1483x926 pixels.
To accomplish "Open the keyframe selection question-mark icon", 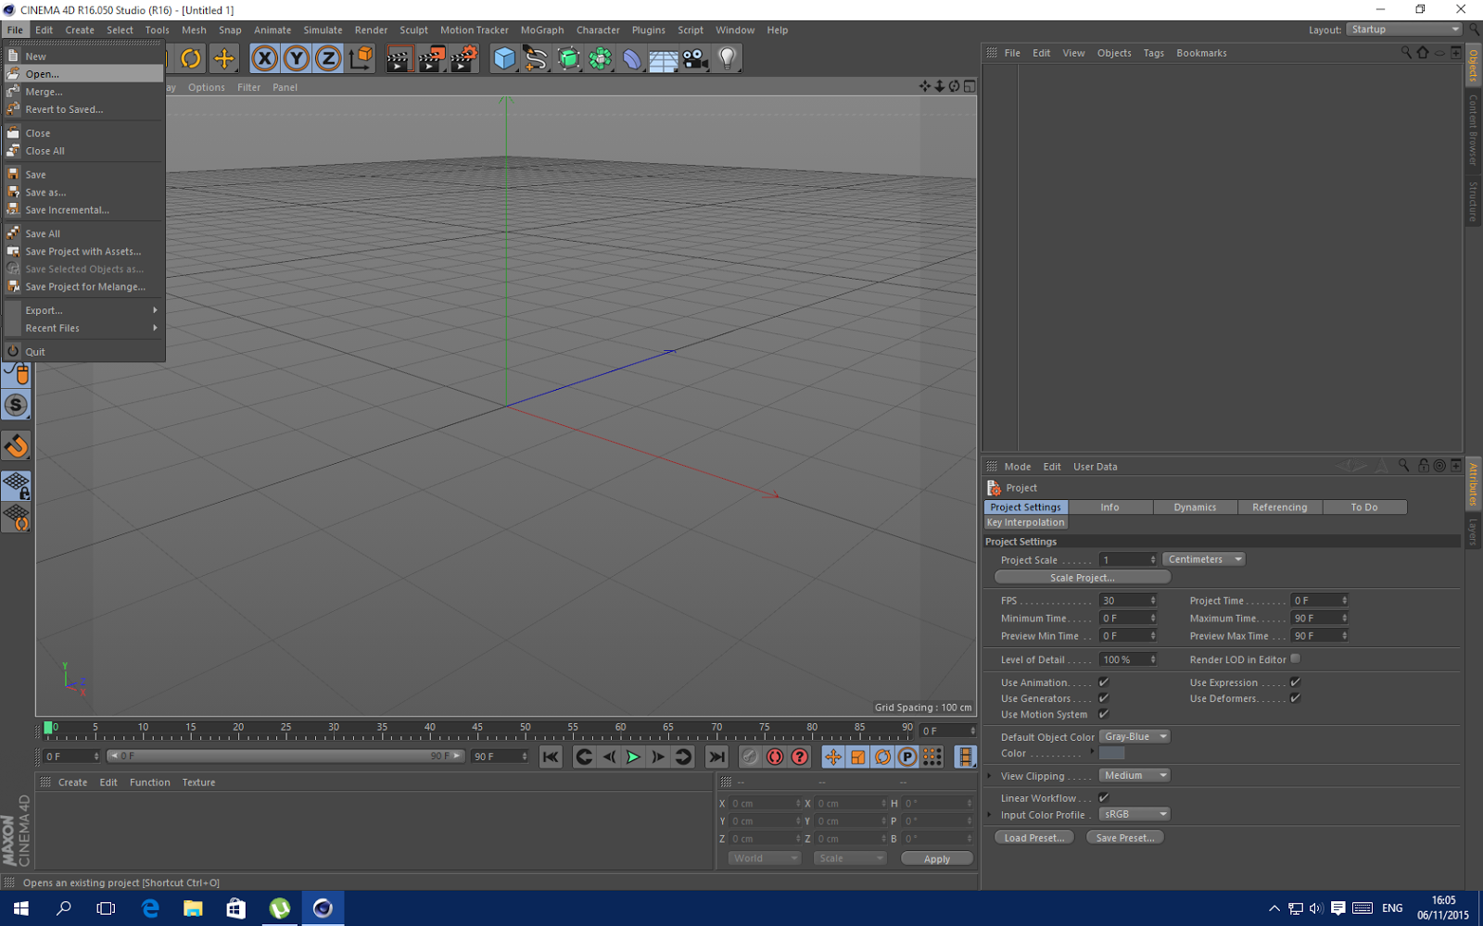I will click(800, 757).
